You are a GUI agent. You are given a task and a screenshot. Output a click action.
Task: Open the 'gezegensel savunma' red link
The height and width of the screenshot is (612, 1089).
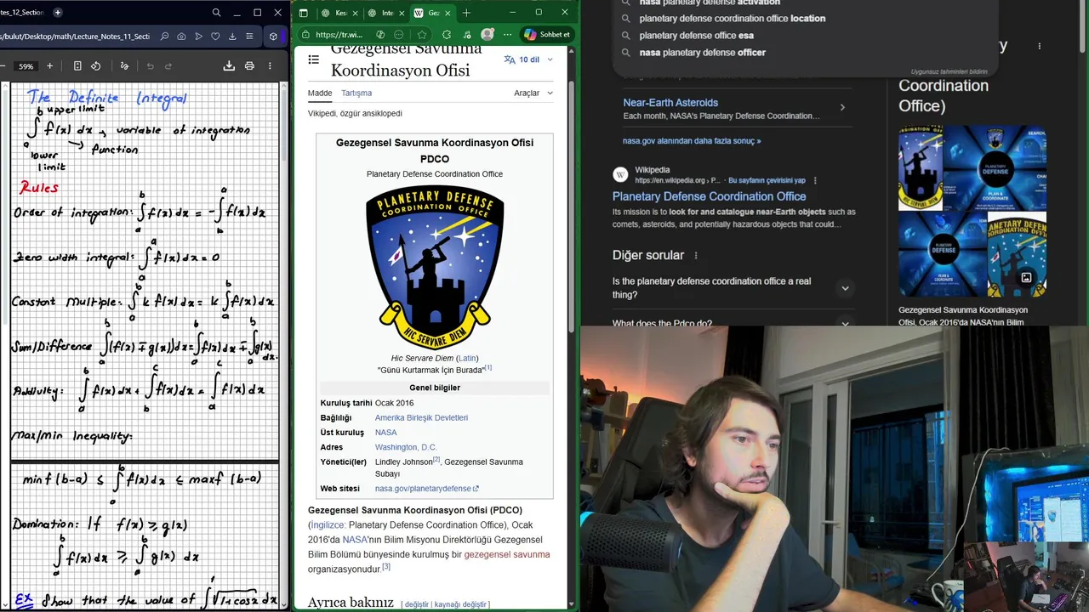click(x=507, y=554)
